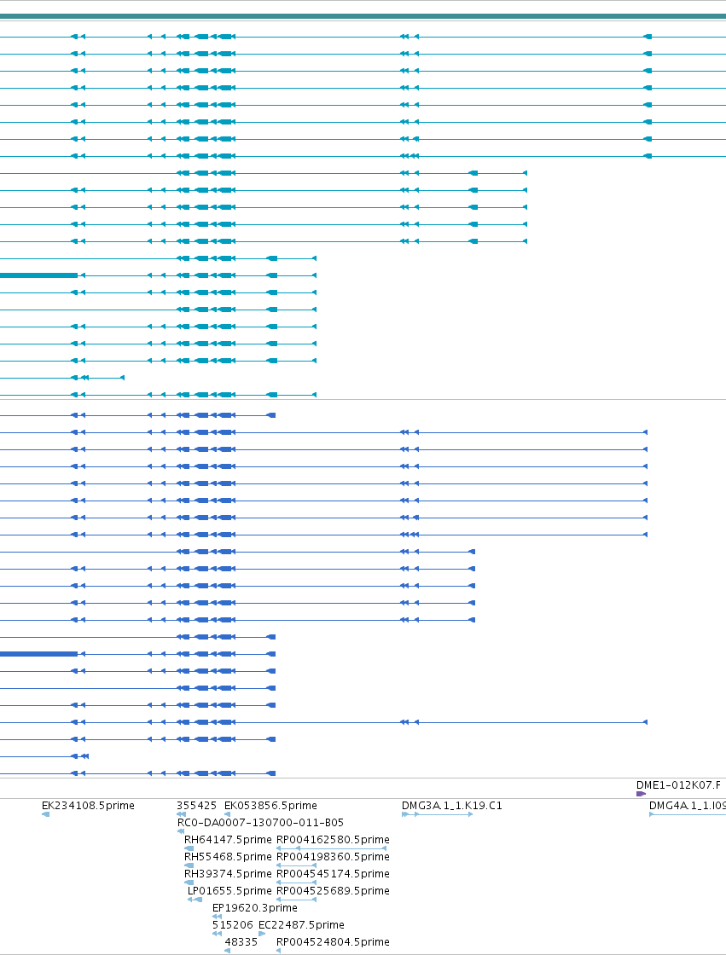Select the feature line under DMG3A.1_1.K19.C1
The width and height of the screenshot is (726, 955).
437,814
